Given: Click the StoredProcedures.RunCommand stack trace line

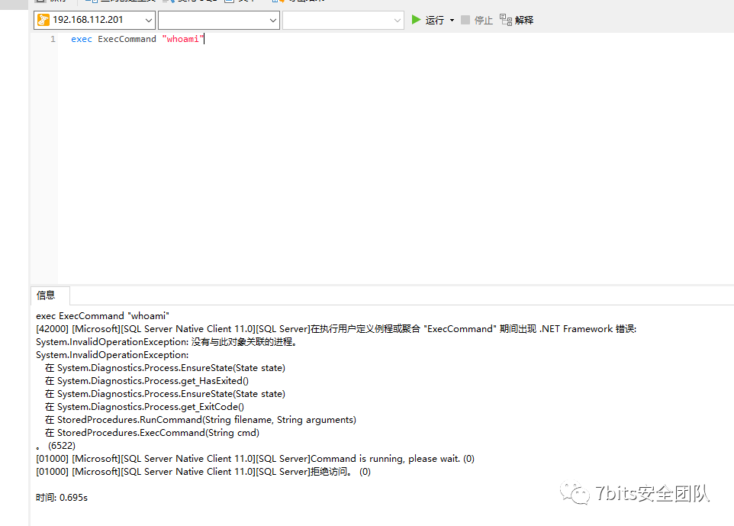Looking at the screenshot, I should [201, 420].
